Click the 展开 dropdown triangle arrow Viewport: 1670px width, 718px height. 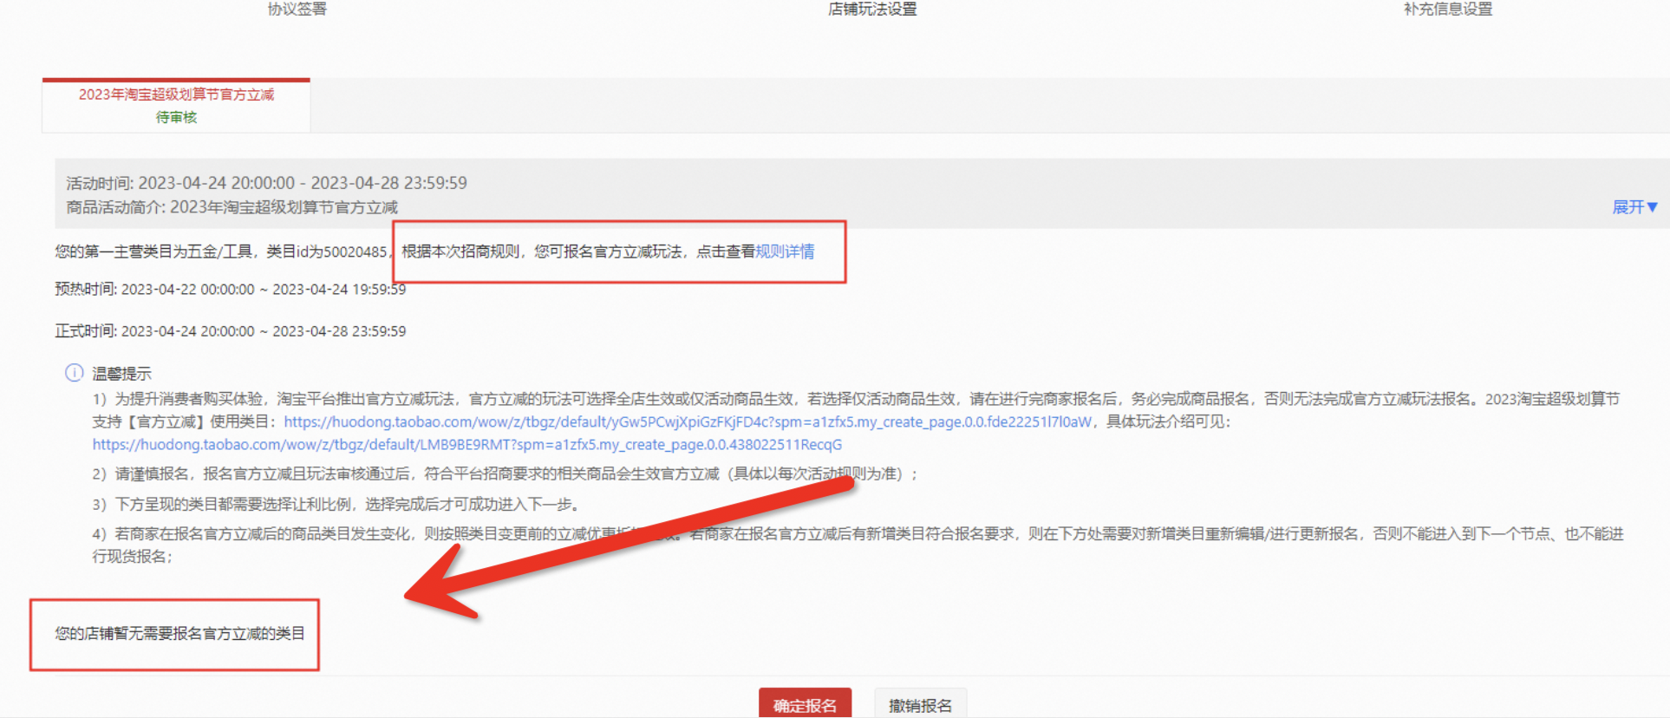(x=1652, y=207)
